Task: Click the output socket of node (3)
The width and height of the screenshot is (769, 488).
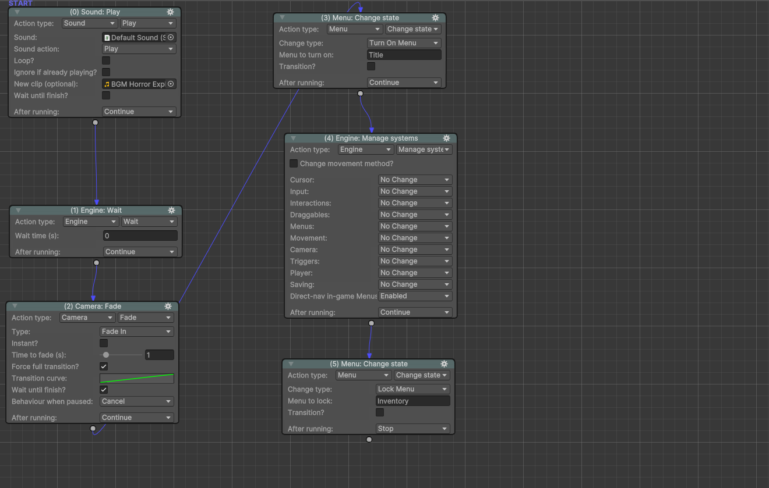Action: (360, 93)
